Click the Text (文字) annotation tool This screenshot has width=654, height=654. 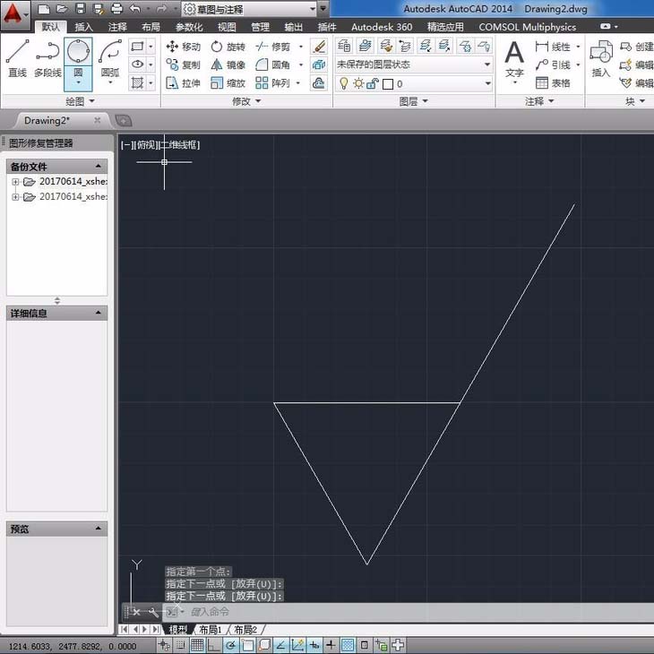[514, 59]
